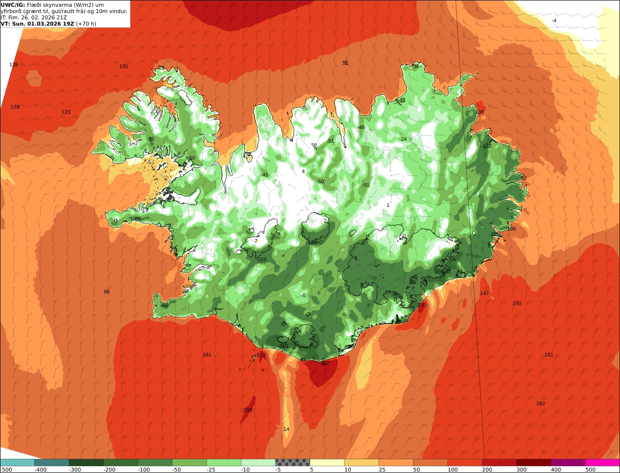The image size is (620, 473).
Task: Click the checkered legend swatch from -5 to 5
Action: (x=293, y=462)
